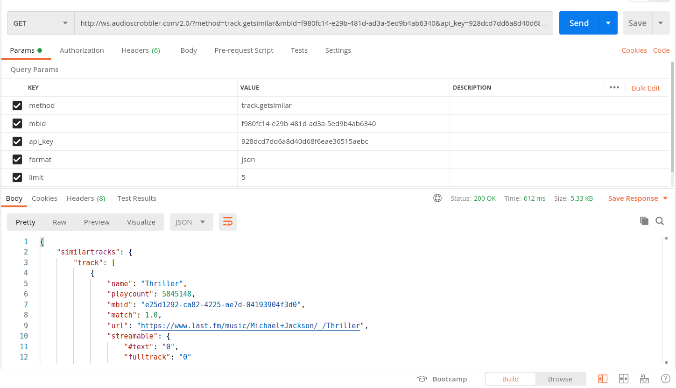Click the globe network info icon
This screenshot has height=388, width=676.
point(437,198)
